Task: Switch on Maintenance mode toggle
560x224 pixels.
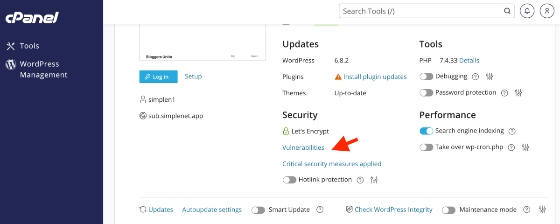Action: pos(448,210)
